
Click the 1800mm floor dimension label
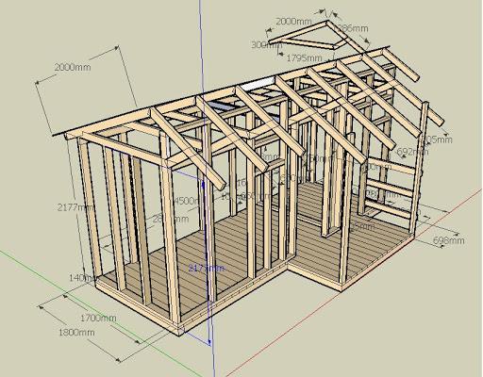(76, 332)
